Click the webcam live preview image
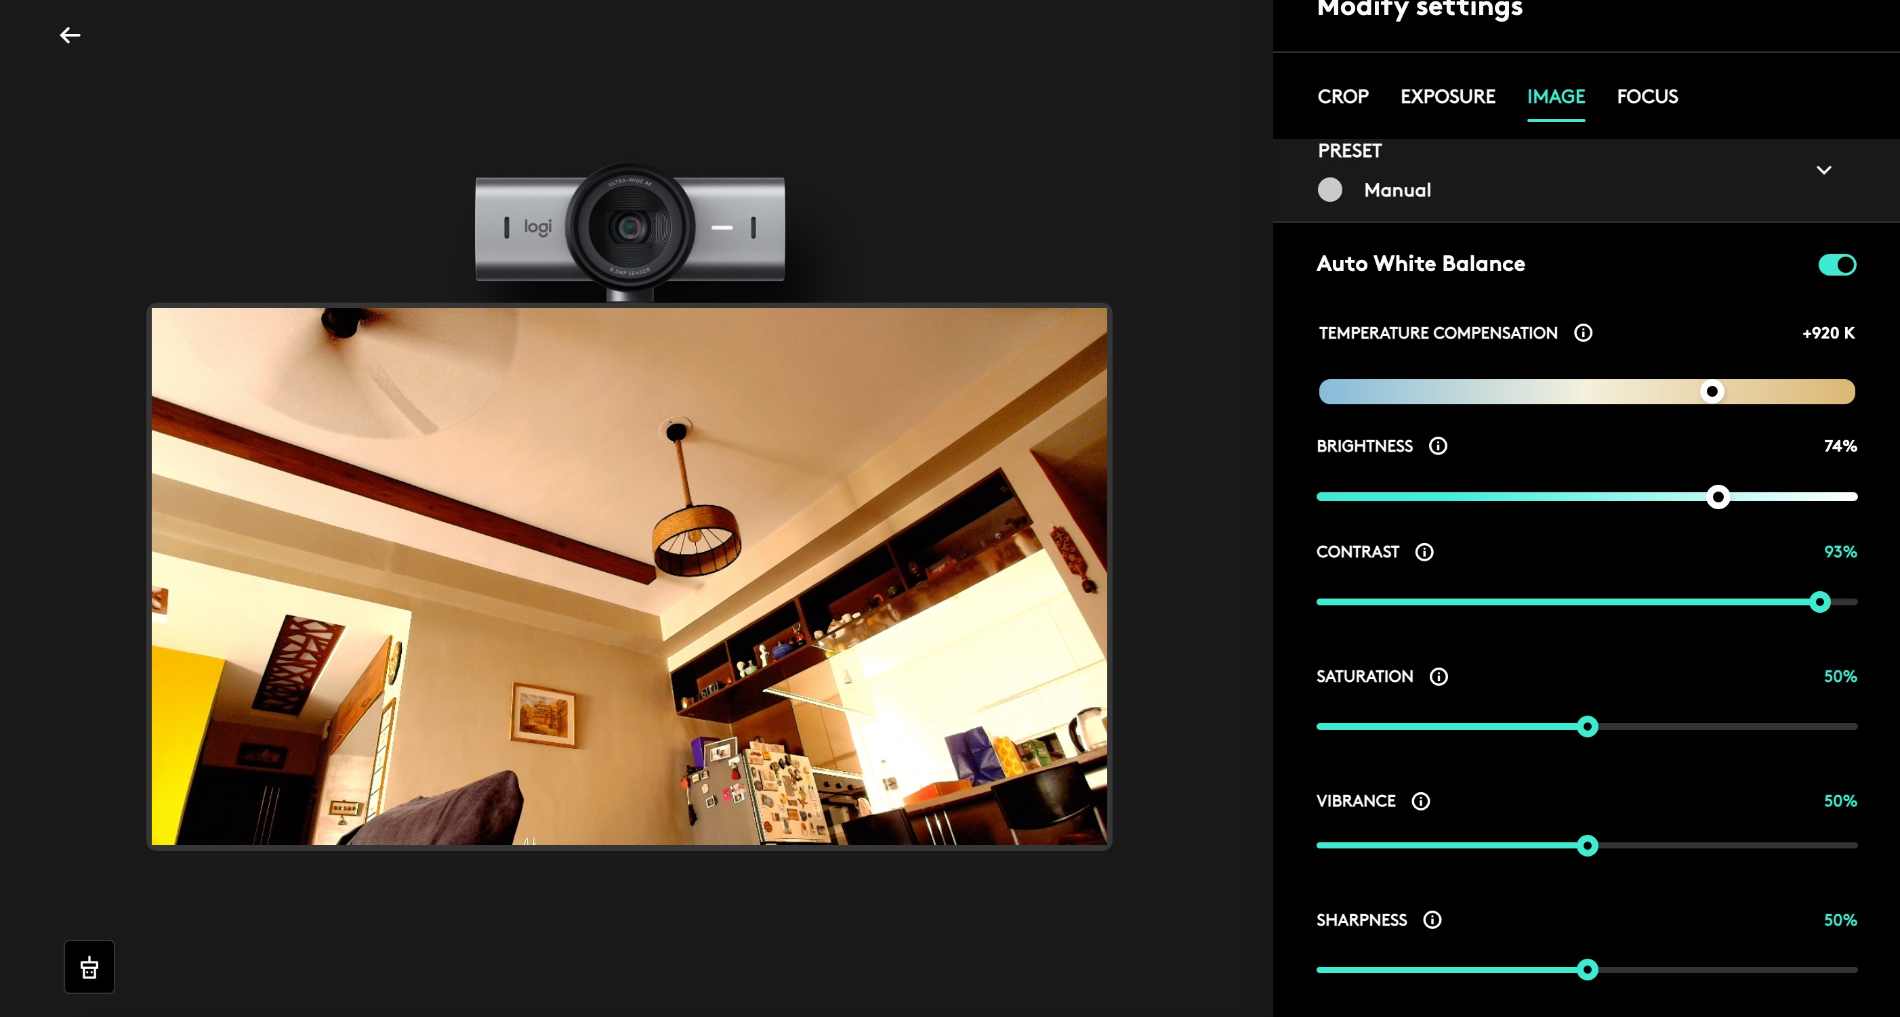 [628, 576]
